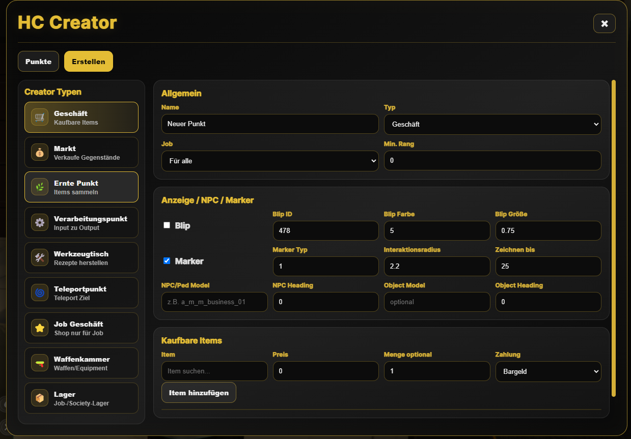Screen dimensions: 631x439
Task: Click the Teleportpunkt swirl icon
Action: click(x=40, y=293)
